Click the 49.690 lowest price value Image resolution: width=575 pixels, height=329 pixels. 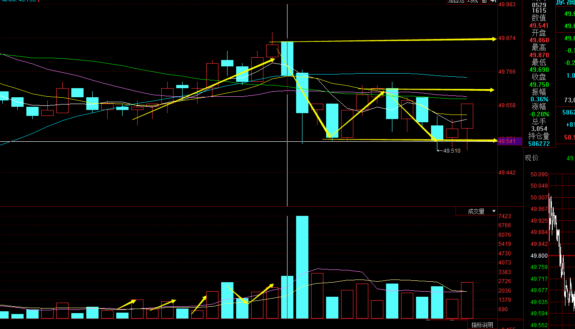point(539,70)
